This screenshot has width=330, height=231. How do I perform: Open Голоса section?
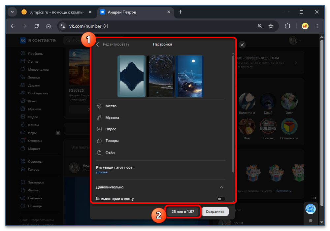coord(30,170)
